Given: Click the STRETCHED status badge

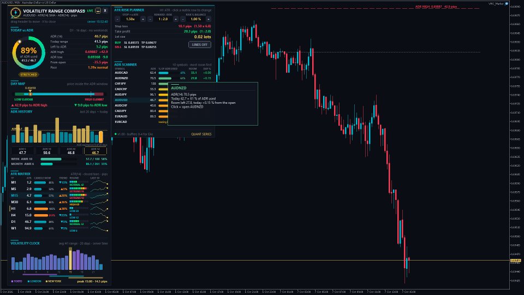Looking at the screenshot, I should point(28,75).
